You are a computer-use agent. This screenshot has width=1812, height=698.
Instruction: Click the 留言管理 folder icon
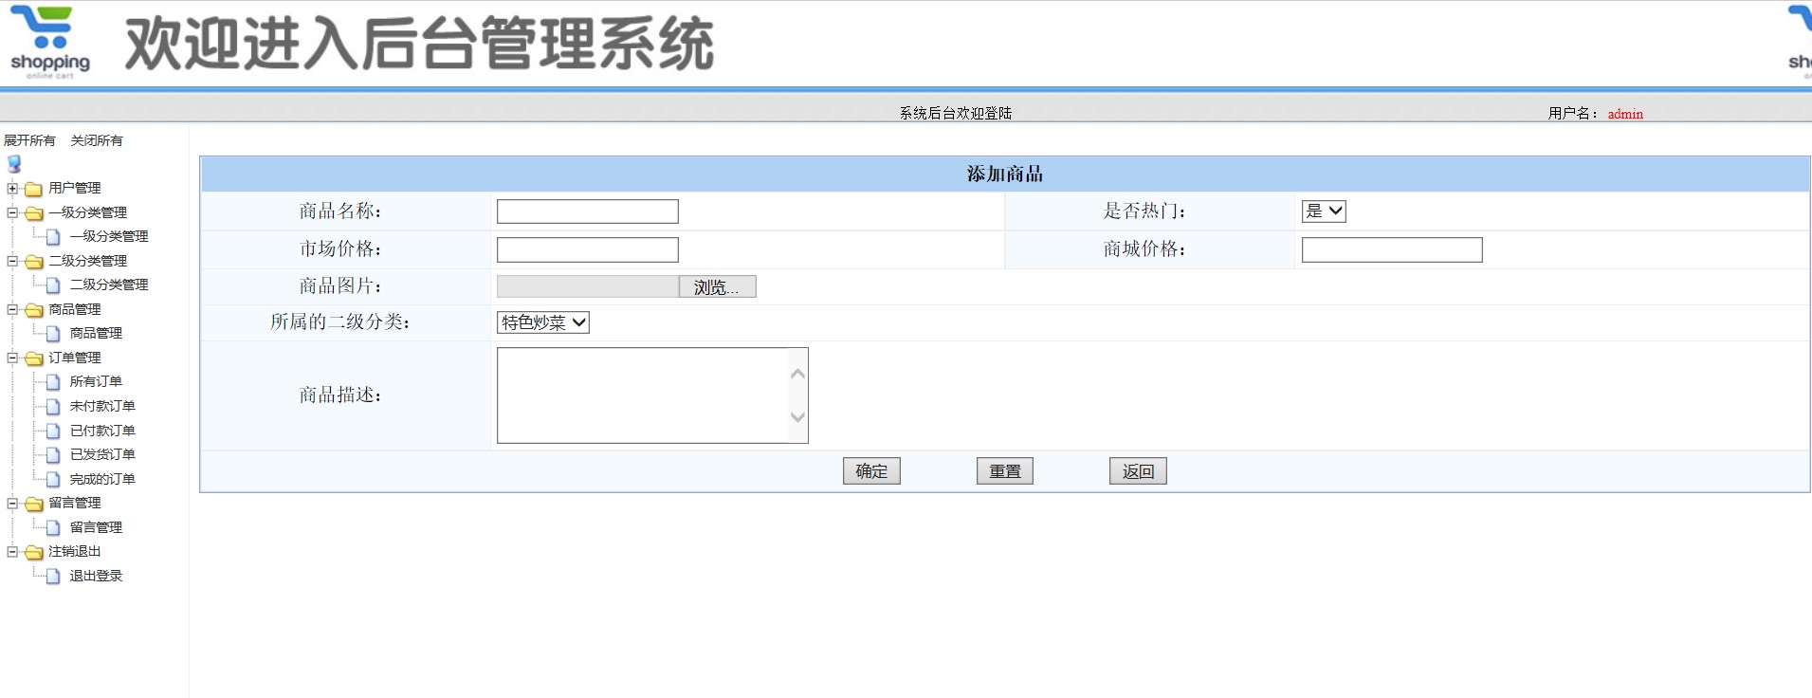tap(34, 504)
